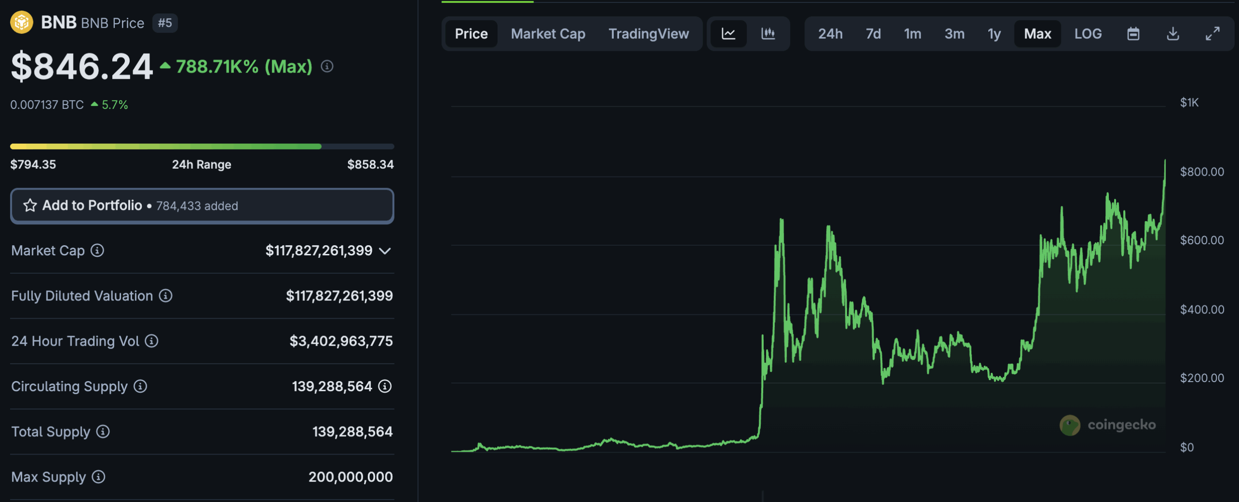The width and height of the screenshot is (1239, 502).
Task: Click the 24h Range progress bar
Action: click(202, 146)
